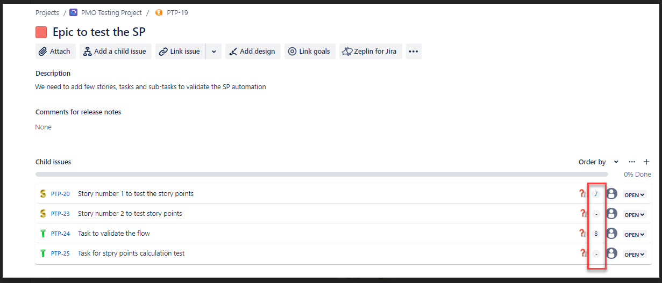Open issue link PTP-20

60,194
